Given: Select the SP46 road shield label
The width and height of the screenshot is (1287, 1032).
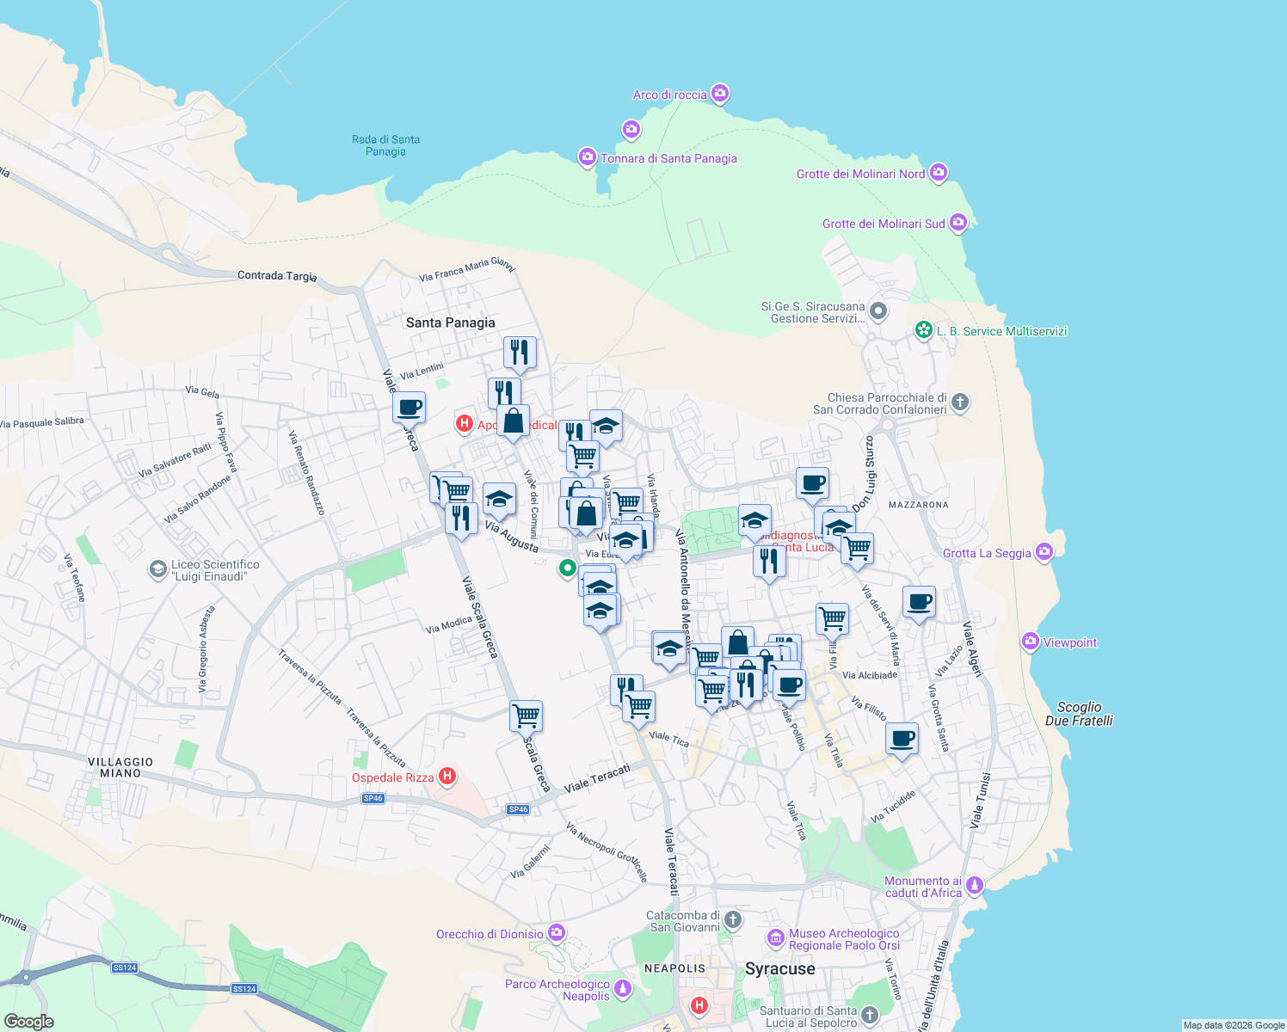Looking at the screenshot, I should 373,796.
